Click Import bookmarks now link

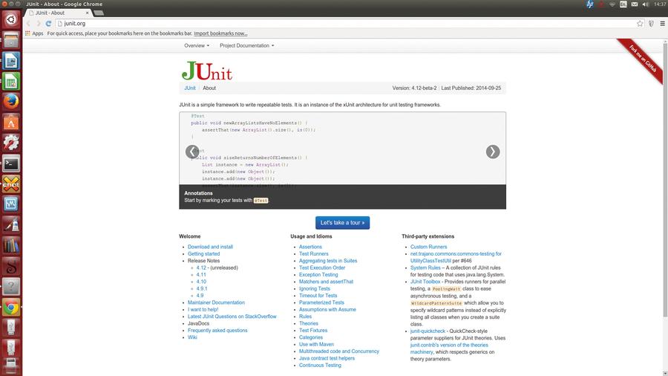tap(220, 33)
